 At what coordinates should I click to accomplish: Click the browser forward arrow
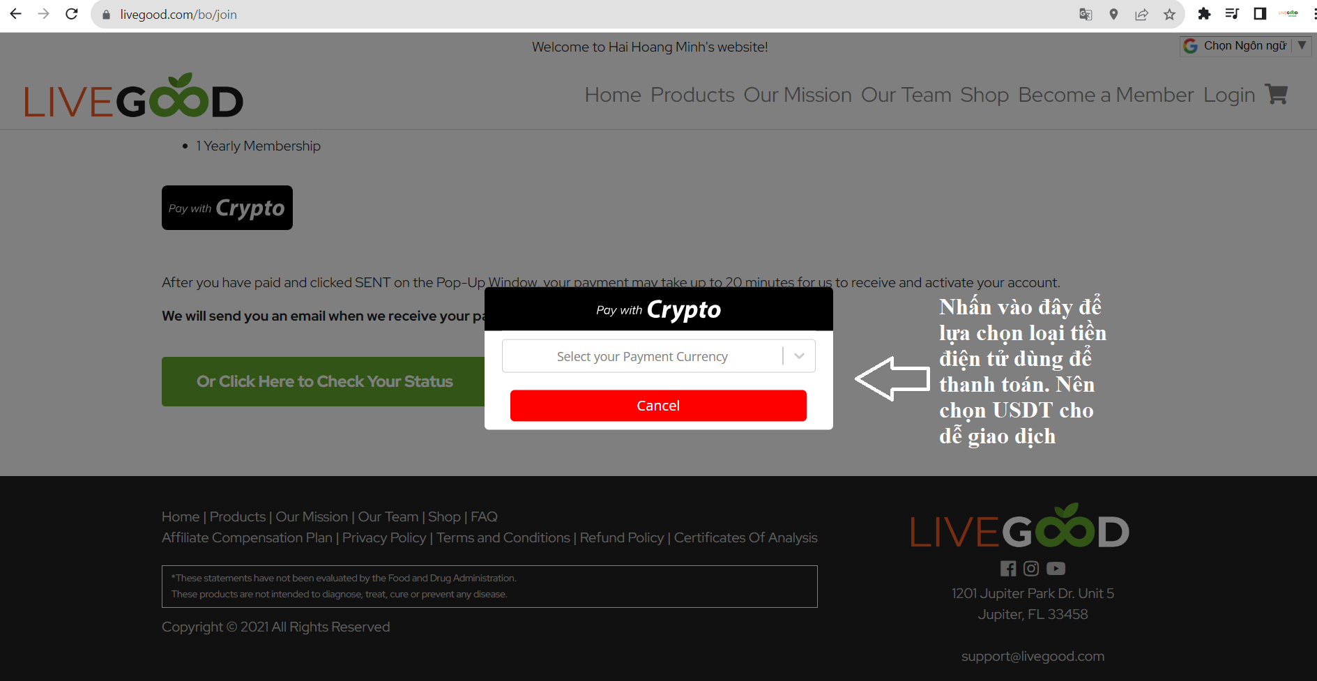(x=43, y=14)
